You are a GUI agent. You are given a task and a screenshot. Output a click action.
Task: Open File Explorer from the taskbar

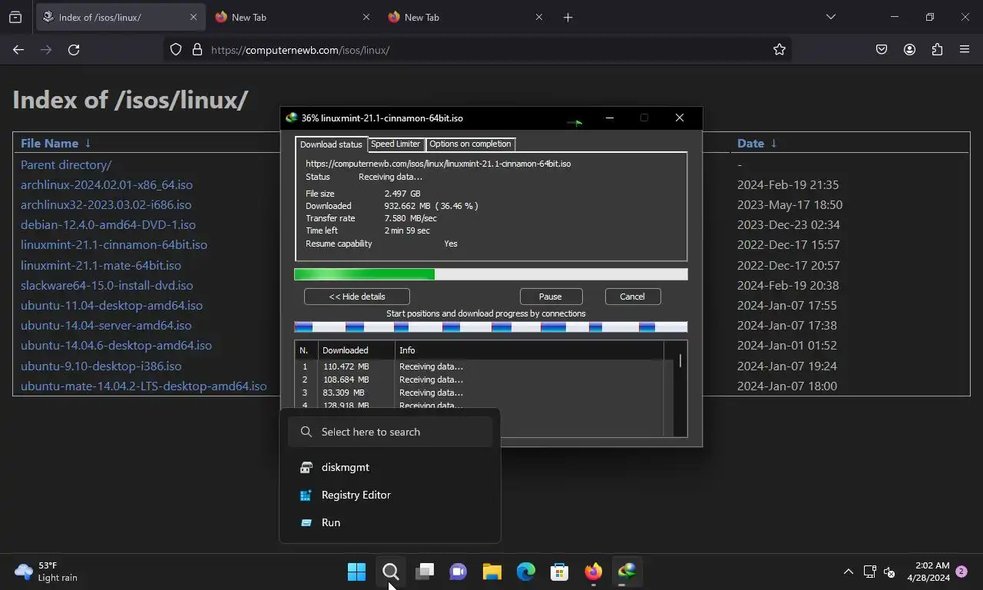tap(491, 572)
